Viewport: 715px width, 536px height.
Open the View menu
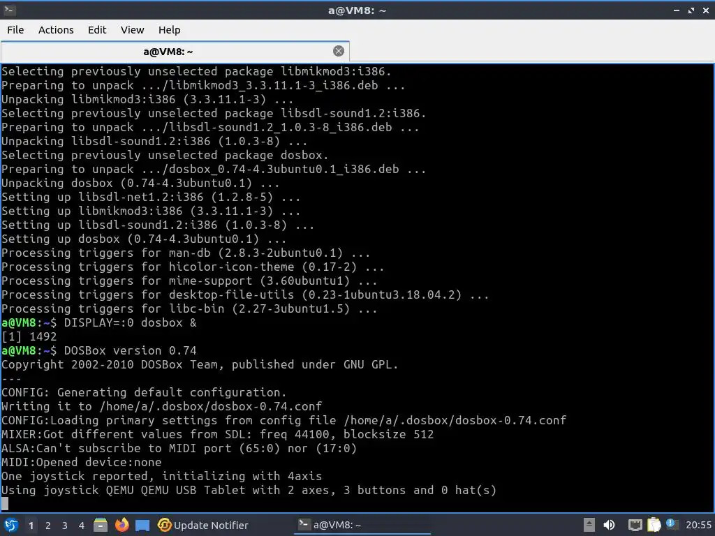(132, 30)
